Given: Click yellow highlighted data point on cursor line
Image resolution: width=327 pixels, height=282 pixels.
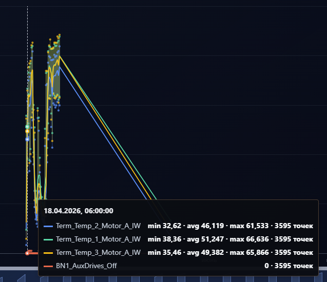Looking at the screenshot, I should (27, 131).
